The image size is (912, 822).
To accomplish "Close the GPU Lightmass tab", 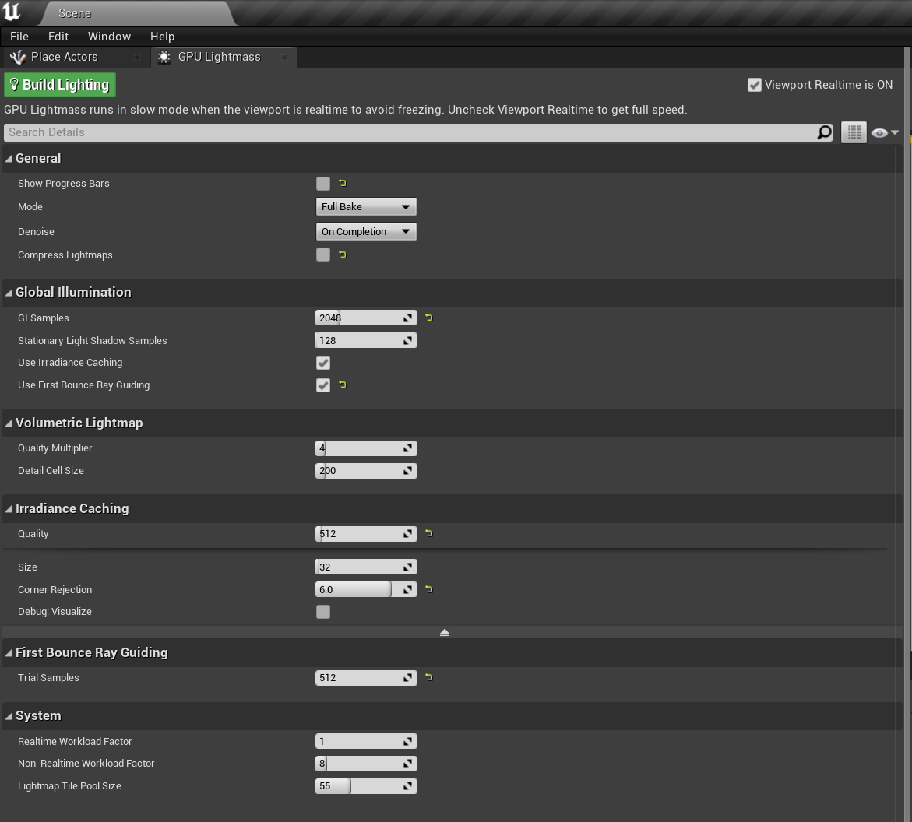I will pos(283,57).
